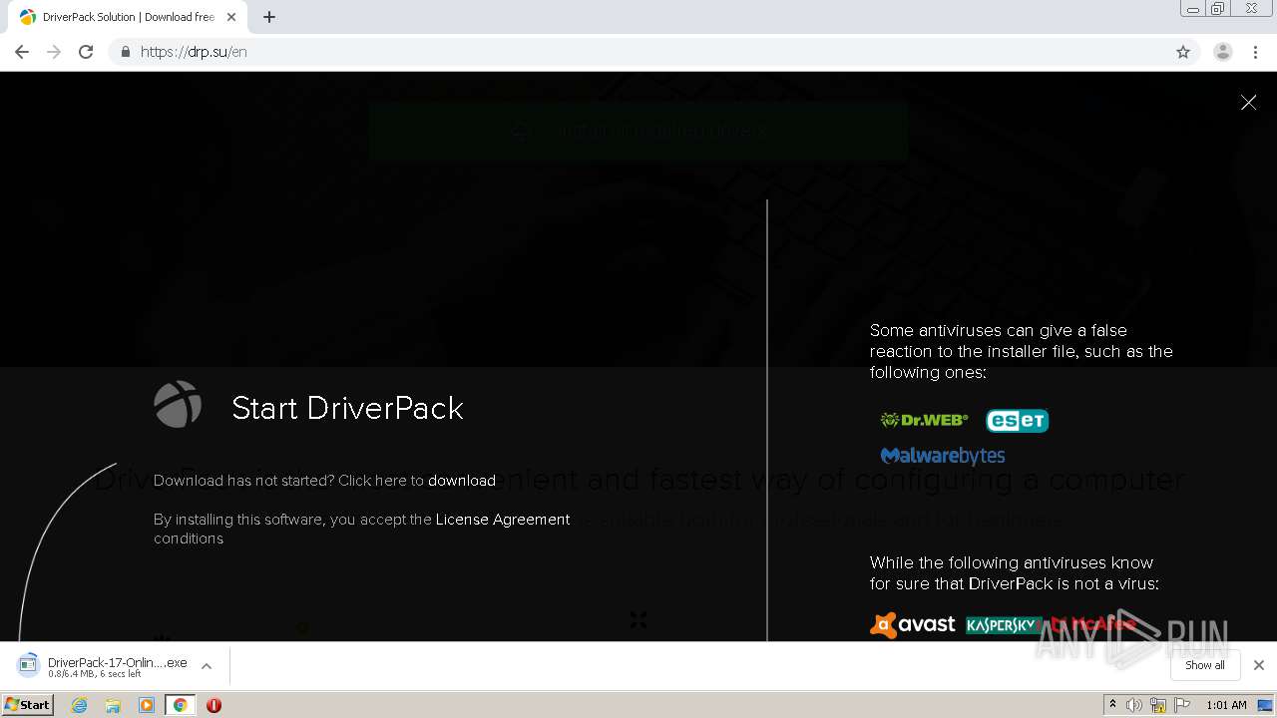
Task: Open Windows Explorer from the taskbar
Action: point(113,705)
